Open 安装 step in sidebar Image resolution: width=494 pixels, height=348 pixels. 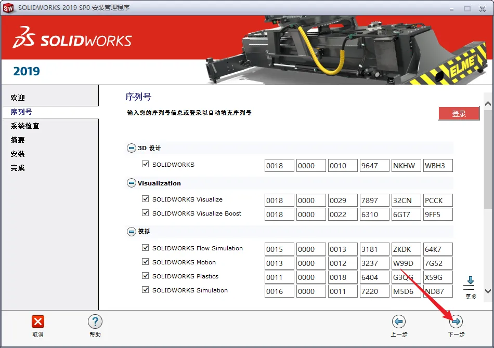tap(18, 154)
